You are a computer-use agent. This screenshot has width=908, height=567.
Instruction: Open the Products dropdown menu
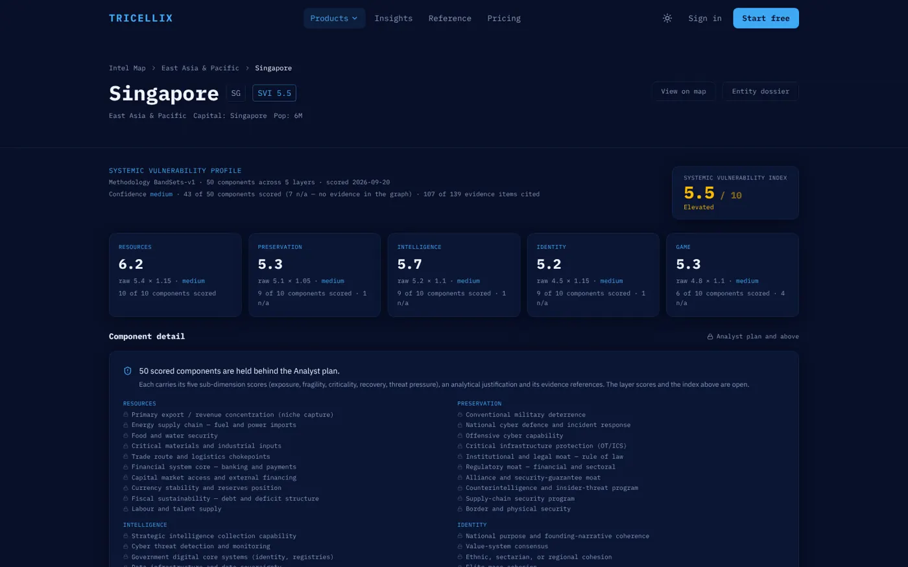(334, 18)
